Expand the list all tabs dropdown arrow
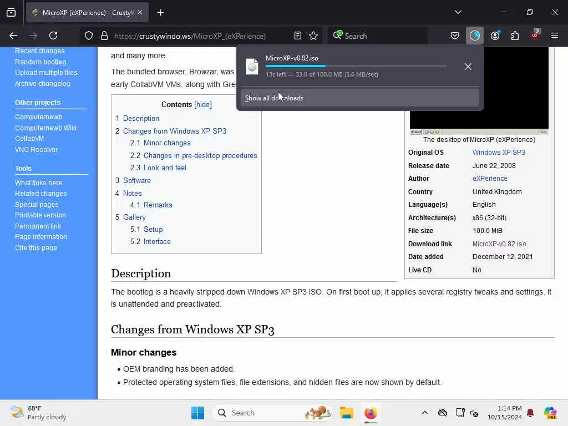This screenshot has width=568, height=426. tap(458, 12)
